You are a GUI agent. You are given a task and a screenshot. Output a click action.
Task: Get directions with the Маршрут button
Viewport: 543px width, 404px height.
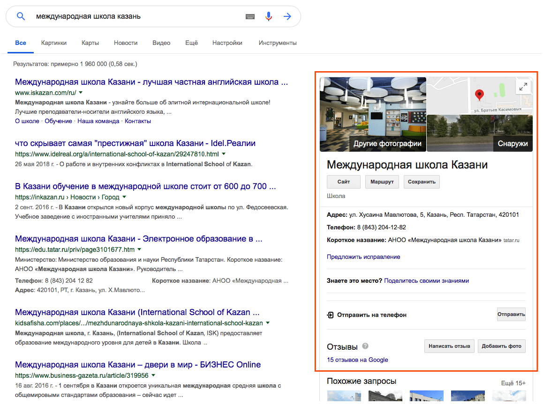pyautogui.click(x=382, y=182)
